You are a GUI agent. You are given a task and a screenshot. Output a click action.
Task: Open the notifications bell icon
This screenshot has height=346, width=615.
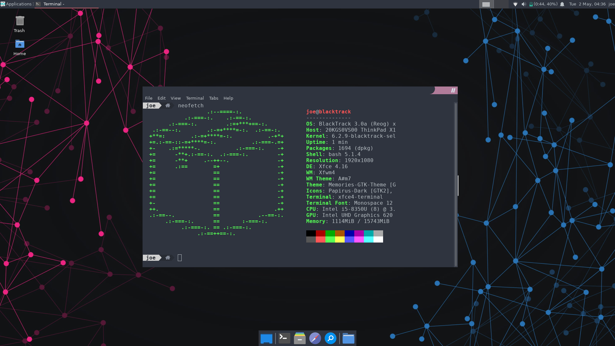coord(562,4)
